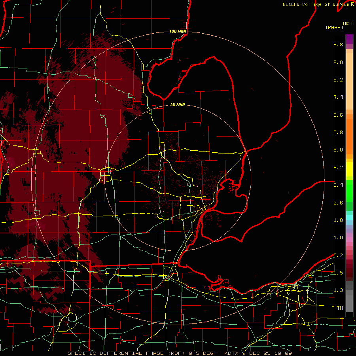Viewport: 356px width, 356px height.
Task: Click the 50 NMI range ring label
Action: (178, 104)
